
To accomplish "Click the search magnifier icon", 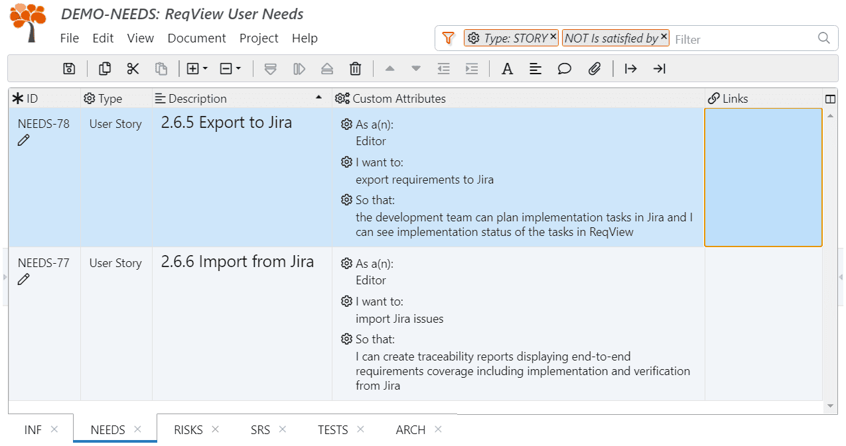I will coord(824,38).
